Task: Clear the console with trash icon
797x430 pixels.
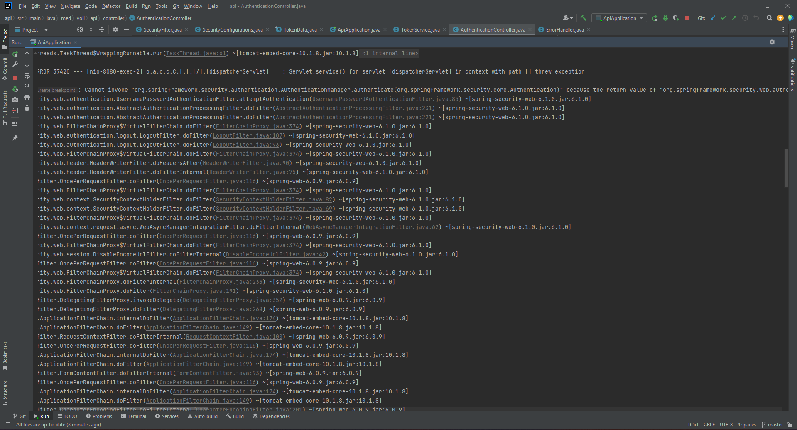Action: coord(27,108)
